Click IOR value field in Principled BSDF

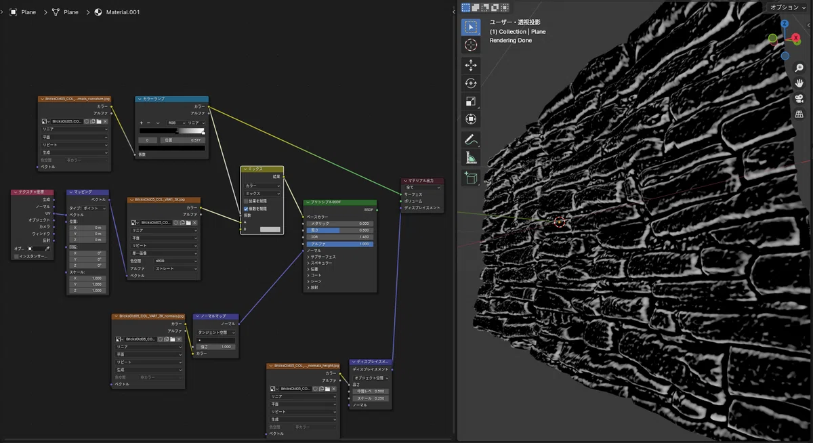(x=340, y=237)
